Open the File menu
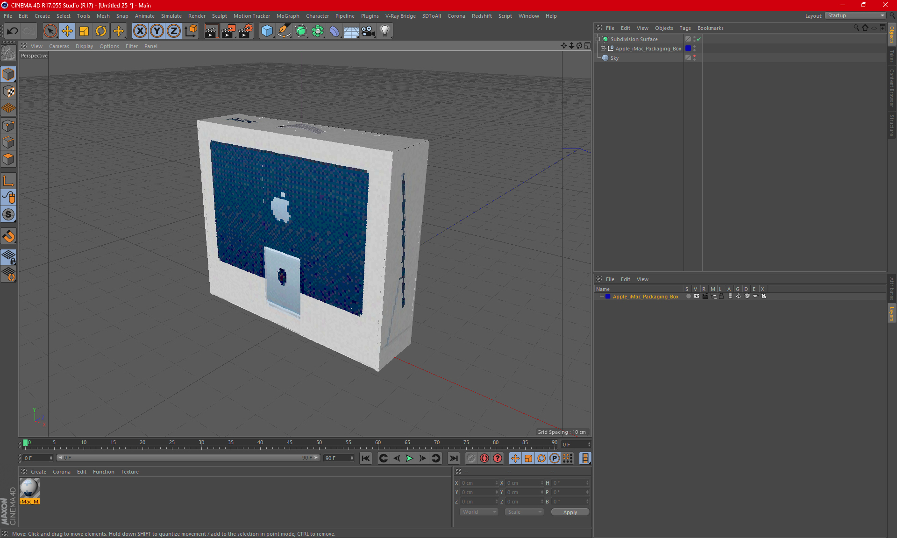 pos(8,16)
